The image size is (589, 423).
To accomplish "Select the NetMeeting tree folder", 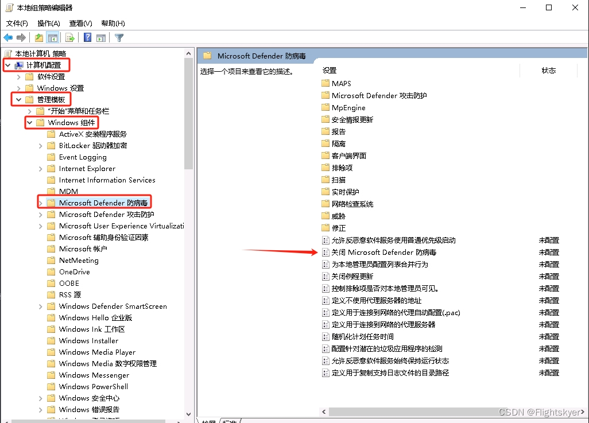I will (x=79, y=261).
